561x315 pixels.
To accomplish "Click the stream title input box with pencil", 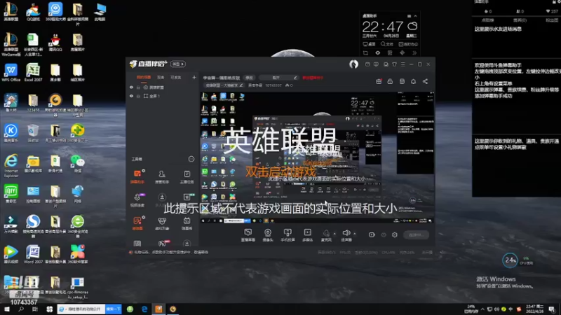I will tap(278, 78).
